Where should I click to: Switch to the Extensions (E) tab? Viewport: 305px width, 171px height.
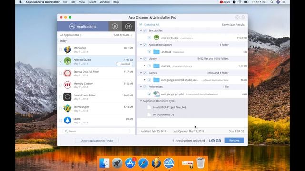[115, 27]
